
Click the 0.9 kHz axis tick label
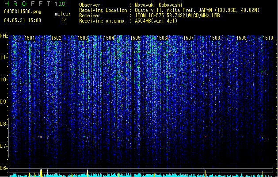[x=4, y=102]
